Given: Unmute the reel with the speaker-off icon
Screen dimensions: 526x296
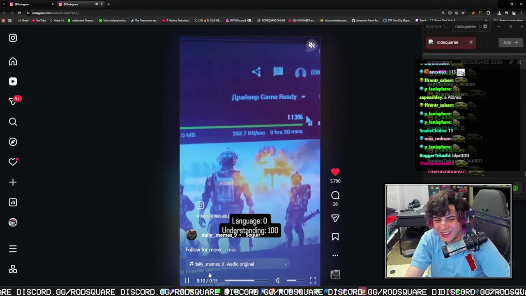Looking at the screenshot, I should (311, 45).
